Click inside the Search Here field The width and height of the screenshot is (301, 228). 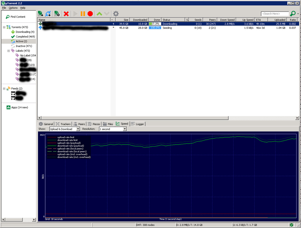coord(275,14)
